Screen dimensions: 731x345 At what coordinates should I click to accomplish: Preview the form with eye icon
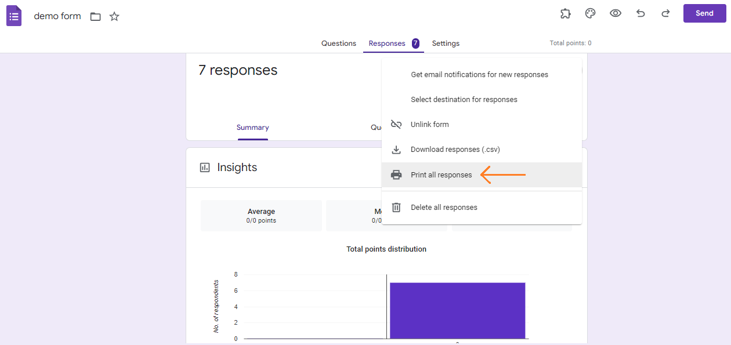coord(616,13)
